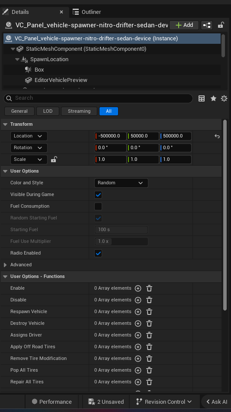Image resolution: width=231 pixels, height=412 pixels.
Task: Click the Add component button
Action: click(x=184, y=25)
